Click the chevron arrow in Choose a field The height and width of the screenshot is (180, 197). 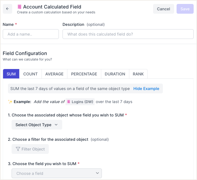pyautogui.click(x=97, y=173)
